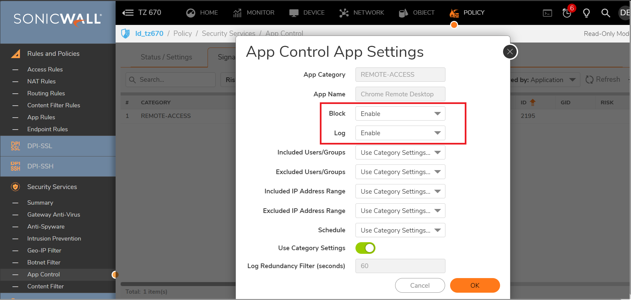
Task: Open the Log dropdown
Action: click(x=400, y=133)
